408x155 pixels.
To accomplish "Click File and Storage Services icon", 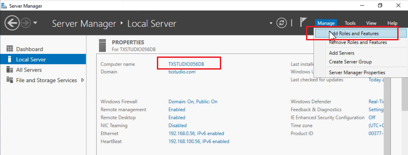I will [x=10, y=80].
